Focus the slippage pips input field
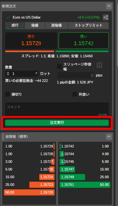 [76, 75]
